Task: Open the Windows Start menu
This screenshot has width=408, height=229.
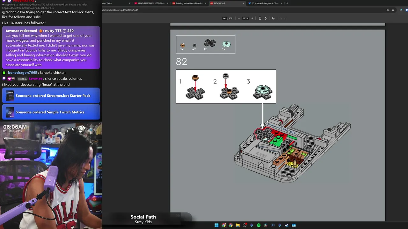Action: (216, 226)
